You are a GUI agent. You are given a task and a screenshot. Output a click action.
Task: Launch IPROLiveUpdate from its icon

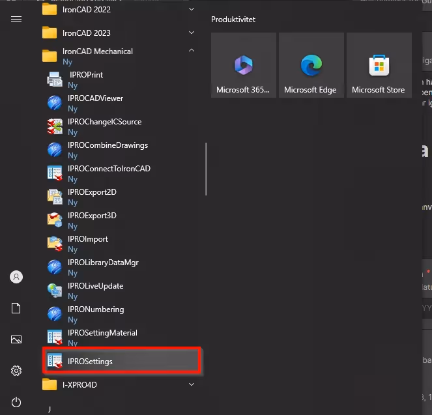point(55,291)
